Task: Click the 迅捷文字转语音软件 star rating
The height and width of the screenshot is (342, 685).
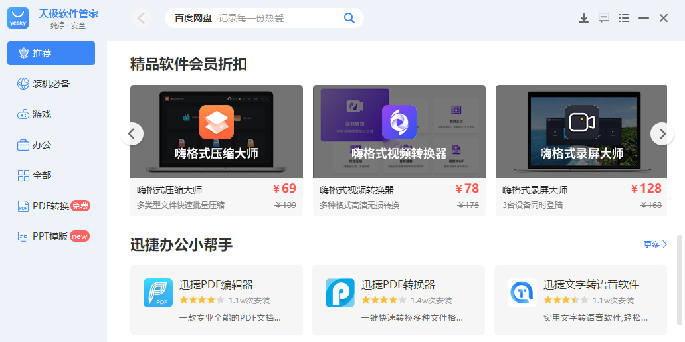Action: (566, 300)
